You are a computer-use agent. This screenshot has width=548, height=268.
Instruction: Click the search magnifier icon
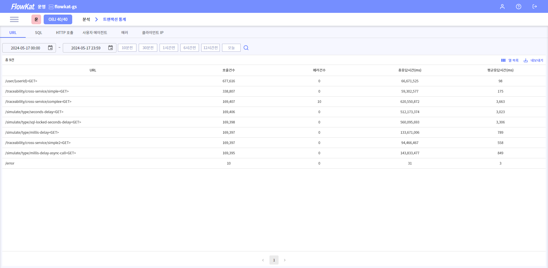pos(246,48)
